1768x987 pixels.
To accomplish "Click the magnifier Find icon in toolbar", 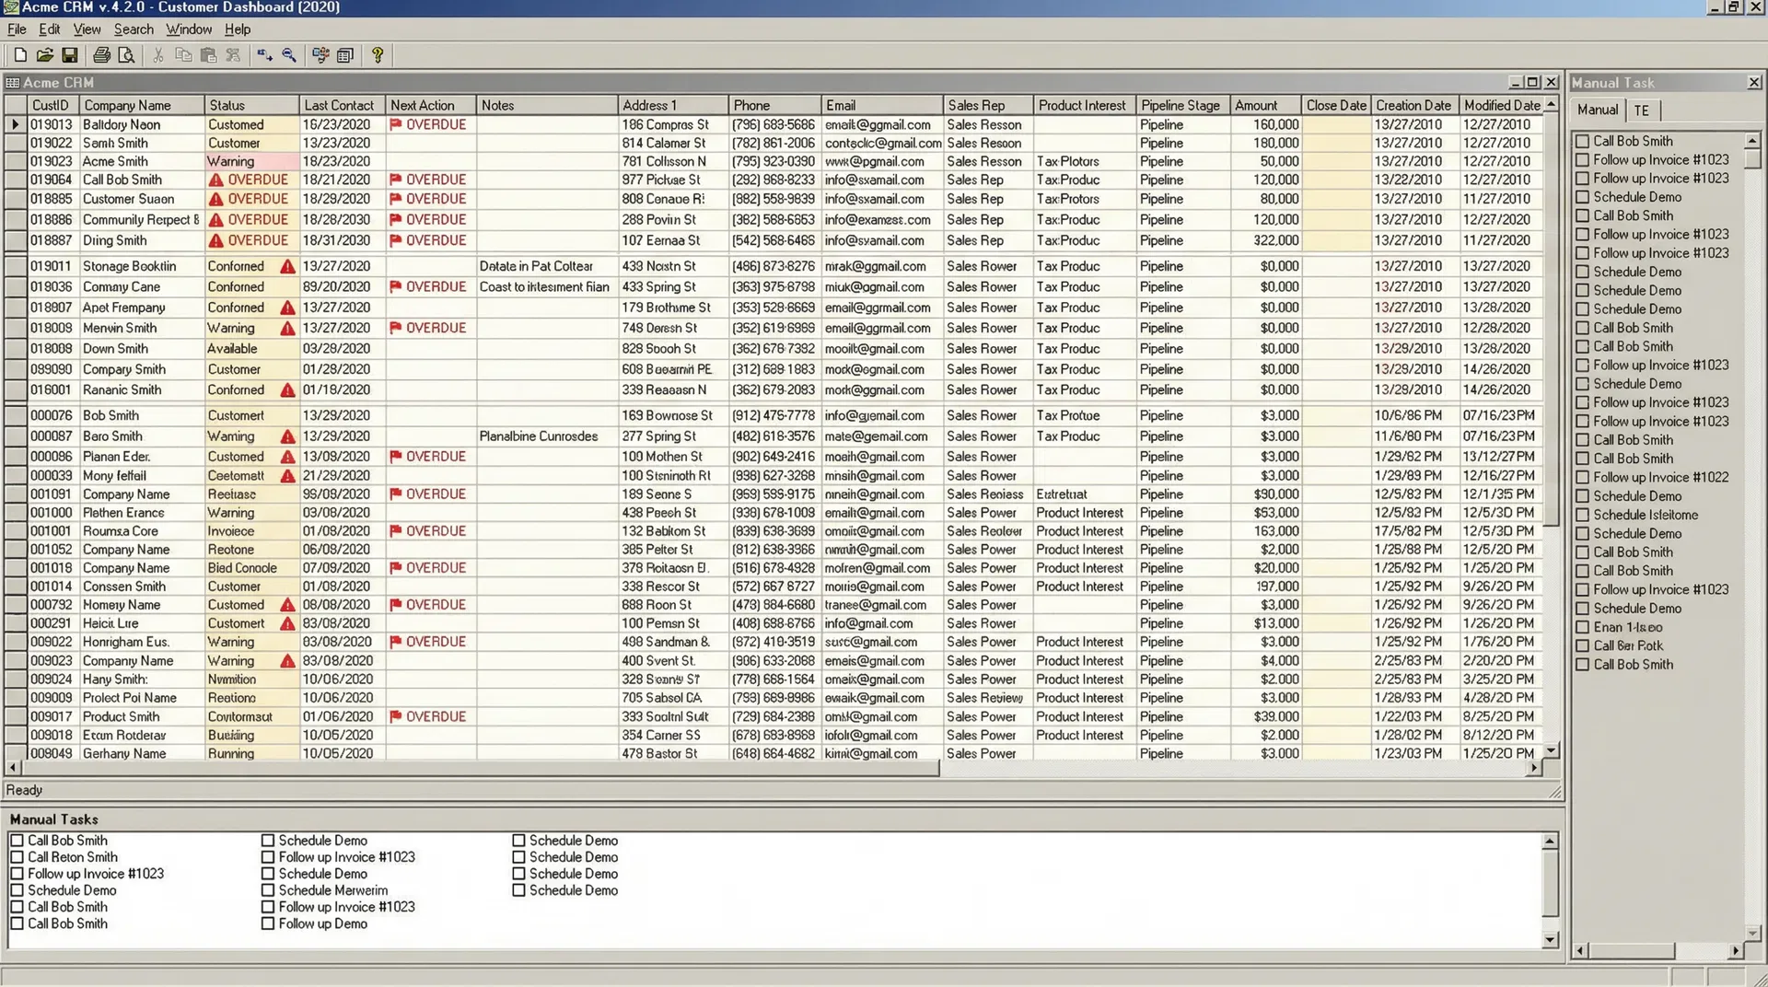I will pos(289,55).
